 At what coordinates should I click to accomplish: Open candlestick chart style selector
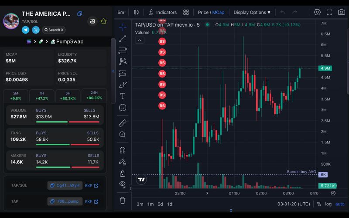[x=136, y=12]
